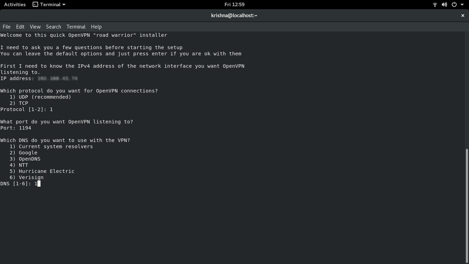Viewport: 469px width, 264px height.
Task: Close the terminal window
Action: (462, 15)
